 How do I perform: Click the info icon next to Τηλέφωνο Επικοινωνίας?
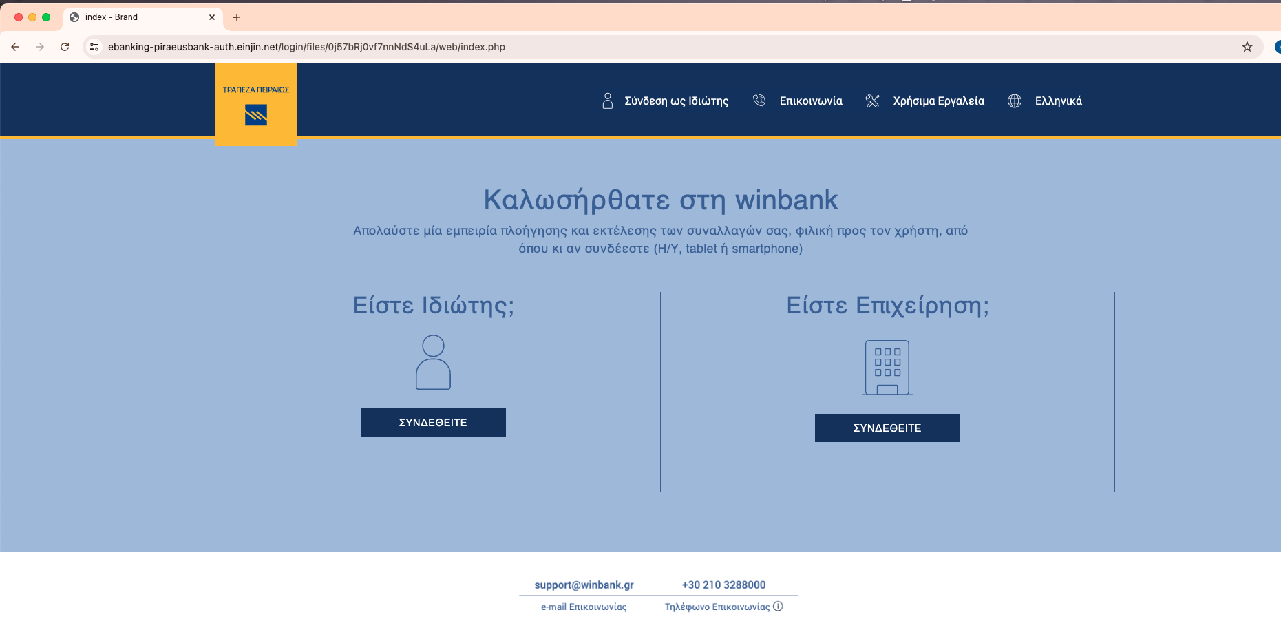[778, 606]
